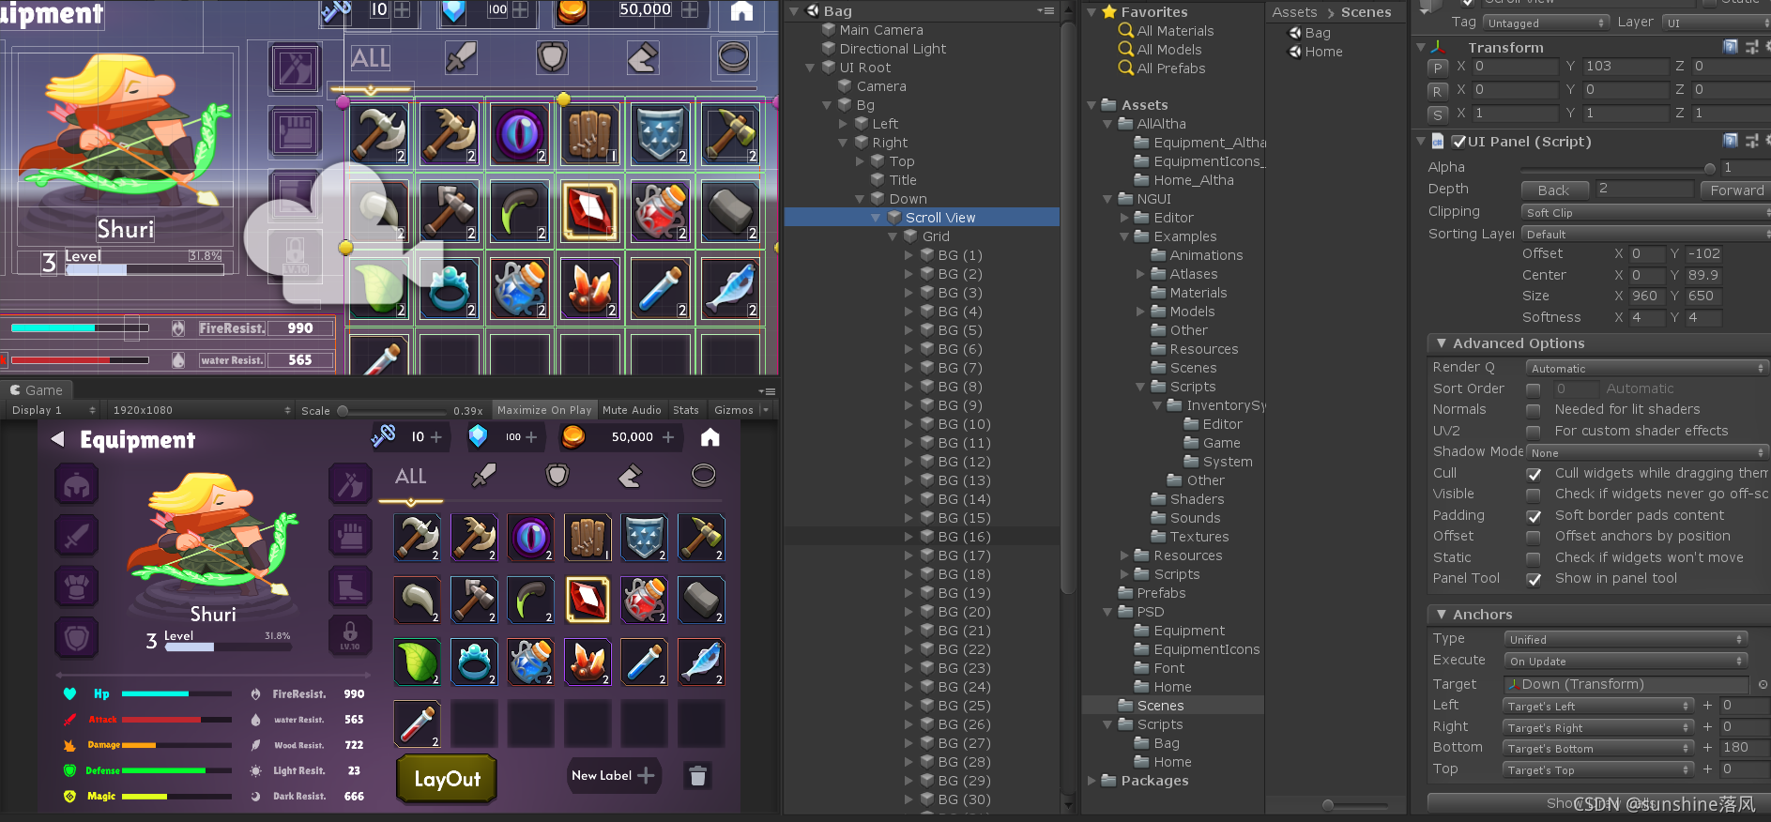Collapse the UI Root hierarchy node

coord(810,68)
